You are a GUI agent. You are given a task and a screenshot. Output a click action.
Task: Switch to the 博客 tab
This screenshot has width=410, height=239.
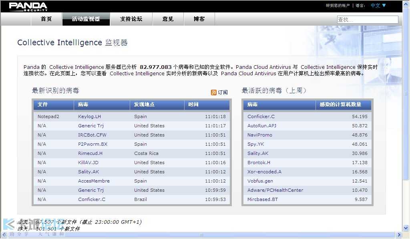coord(199,19)
